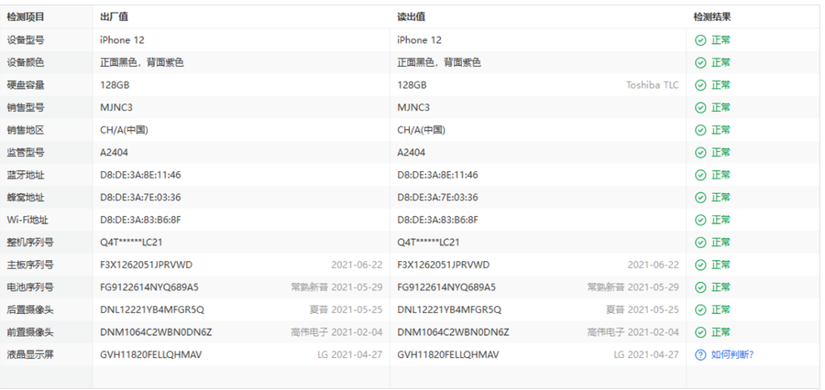Click the blue question mark icon in 液晶显示屏 row
Screen dimensions: 825x390
coord(700,355)
